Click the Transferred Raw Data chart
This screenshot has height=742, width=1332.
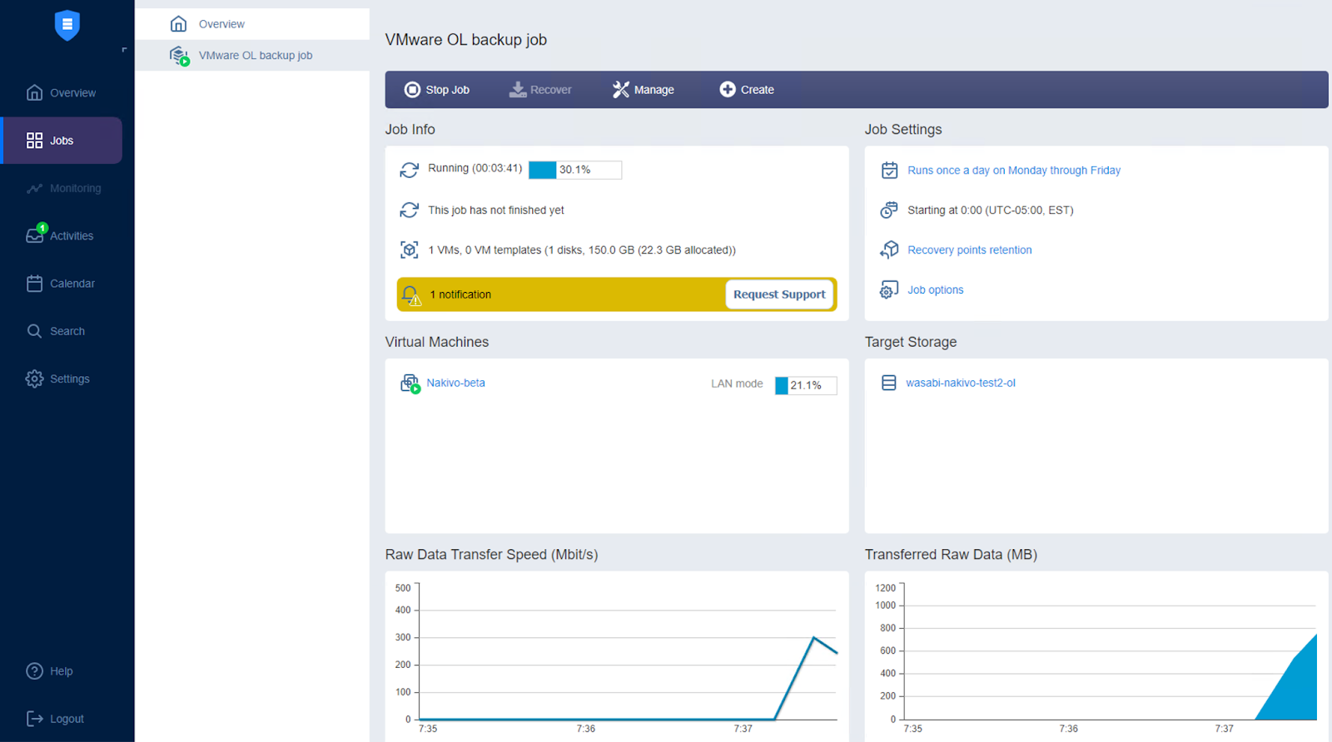coord(1096,656)
